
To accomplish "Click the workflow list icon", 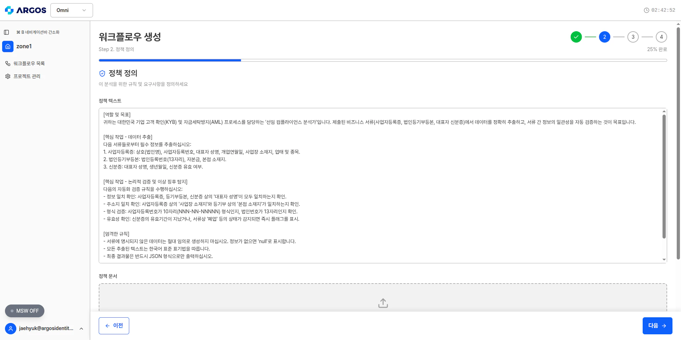I will coord(8,64).
